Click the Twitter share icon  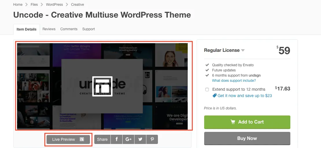(x=140, y=139)
